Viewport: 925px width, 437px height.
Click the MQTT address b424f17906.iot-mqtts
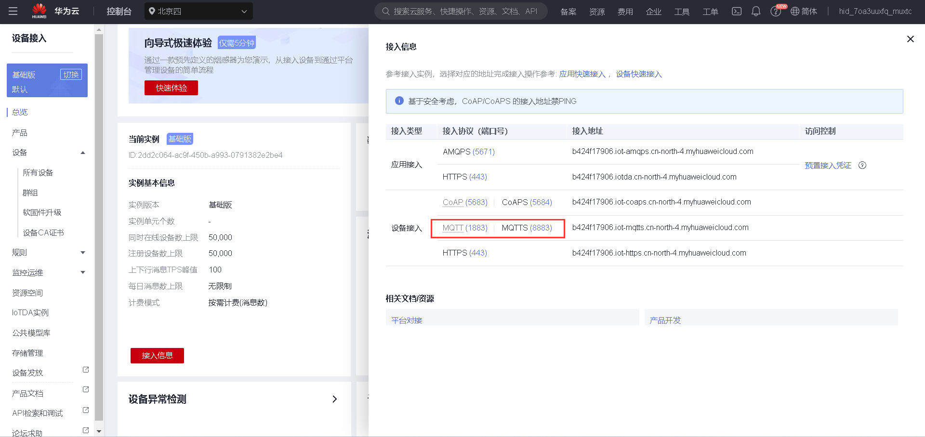coord(660,228)
